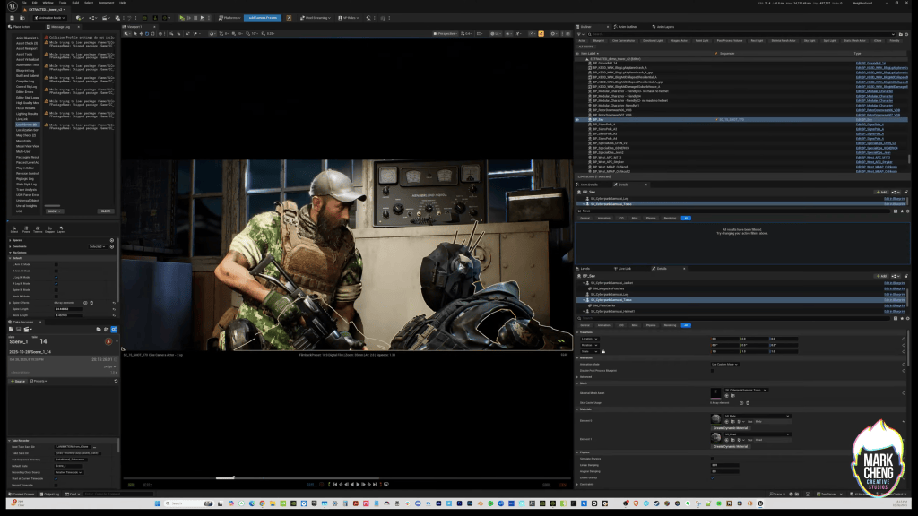The height and width of the screenshot is (516, 918).
Task: Click the blue presets button in main toolbar
Action: point(263,18)
